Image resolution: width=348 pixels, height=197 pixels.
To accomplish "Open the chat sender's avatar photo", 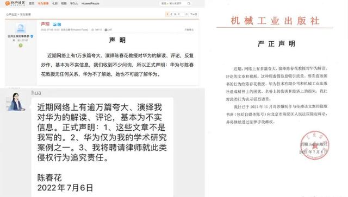I will (x=16, y=101).
